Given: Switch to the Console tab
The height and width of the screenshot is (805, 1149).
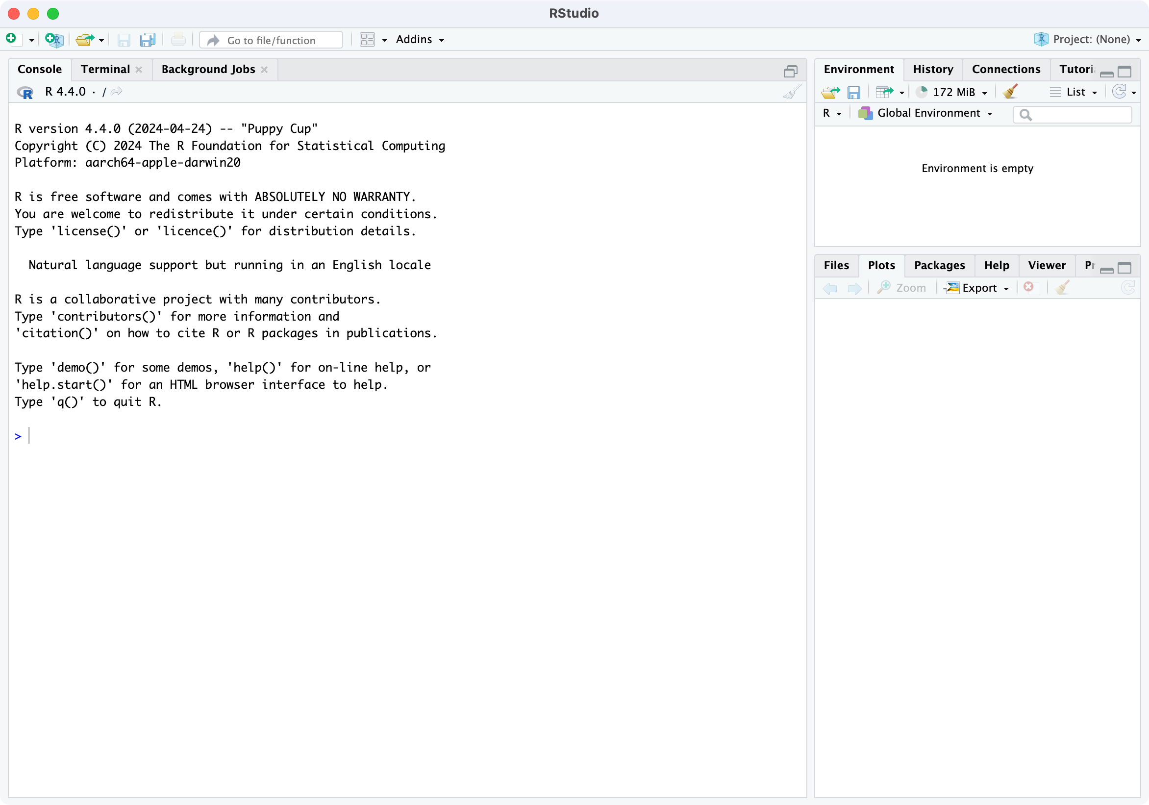Looking at the screenshot, I should tap(40, 69).
